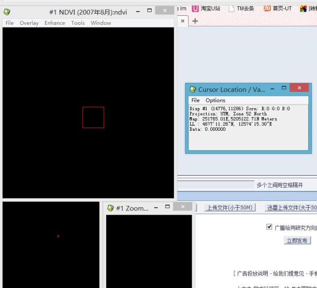The height and width of the screenshot is (288, 317).
Task: Open a new browser tab with plus
Action: (195, 21)
